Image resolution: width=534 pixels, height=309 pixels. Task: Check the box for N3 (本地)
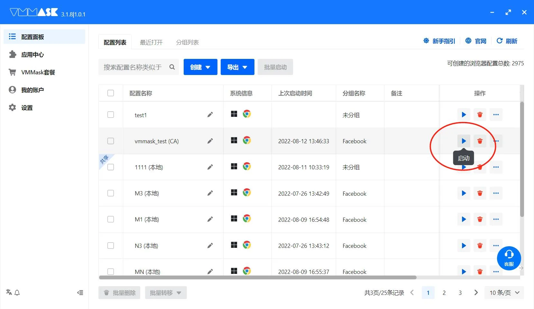pos(111,246)
